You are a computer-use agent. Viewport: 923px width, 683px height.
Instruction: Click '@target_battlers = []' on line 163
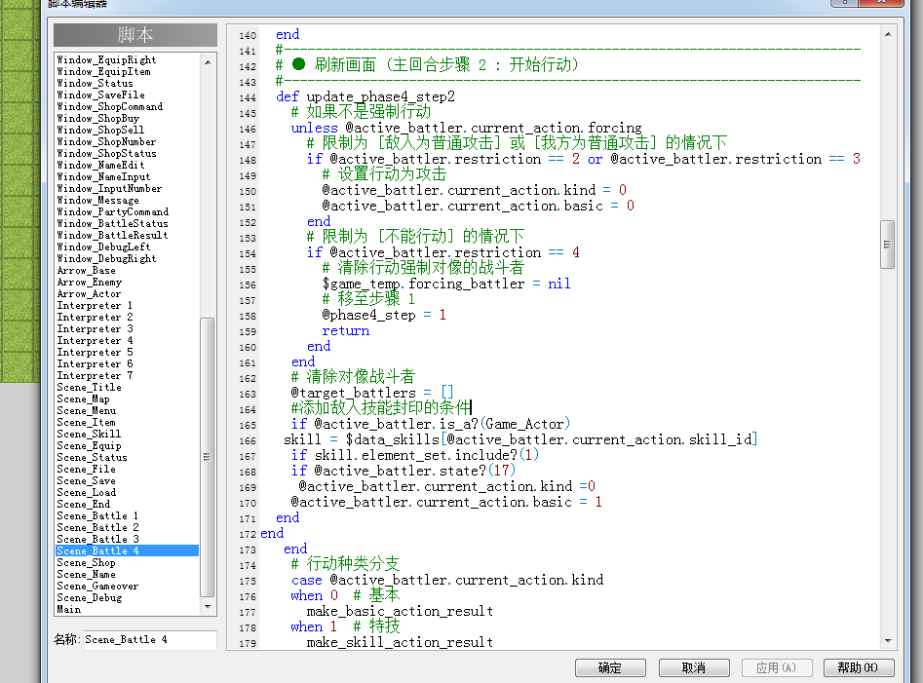coord(372,393)
